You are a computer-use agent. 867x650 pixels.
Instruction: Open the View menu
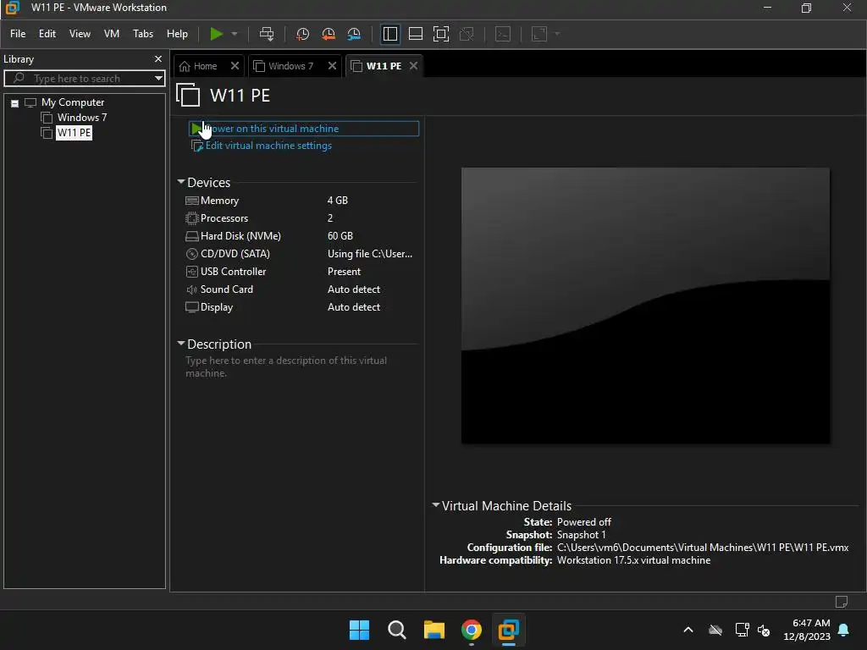click(x=80, y=34)
